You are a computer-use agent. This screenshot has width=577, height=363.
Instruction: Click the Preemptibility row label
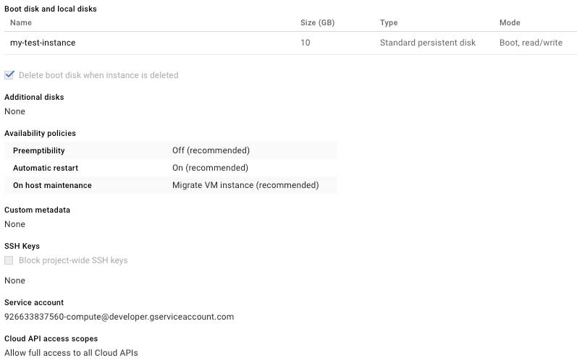coord(39,150)
